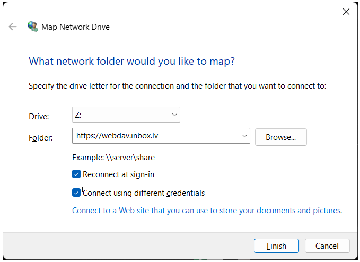Screen dimensions: 360x262
Task: Click the Map Network Drive title icon
Action: tap(33, 27)
